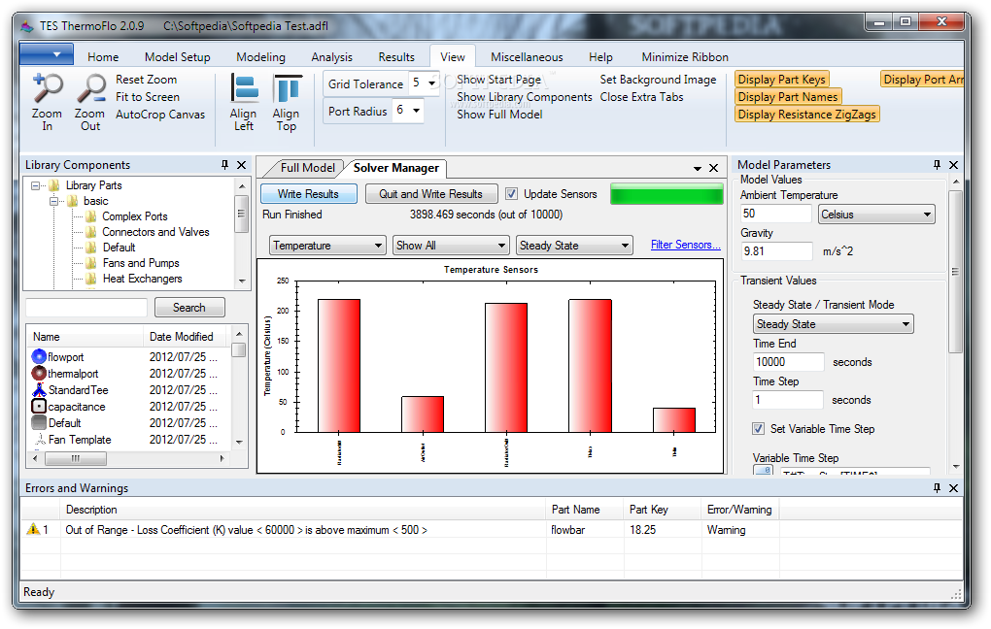Click the Fans and Pumps folder icon
The height and width of the screenshot is (629, 991).
tap(91, 263)
